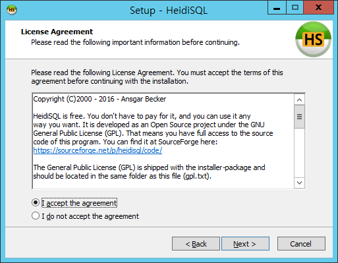Minimize the Setup window
Screen dimensions: 338x263
click(x=277, y=8)
